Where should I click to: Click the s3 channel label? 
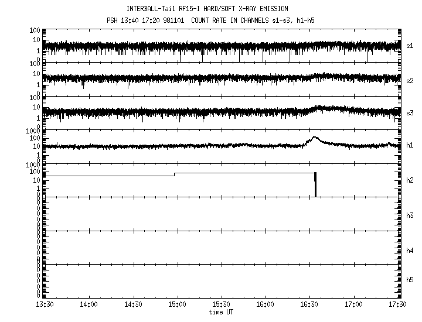pyautogui.click(x=410, y=112)
